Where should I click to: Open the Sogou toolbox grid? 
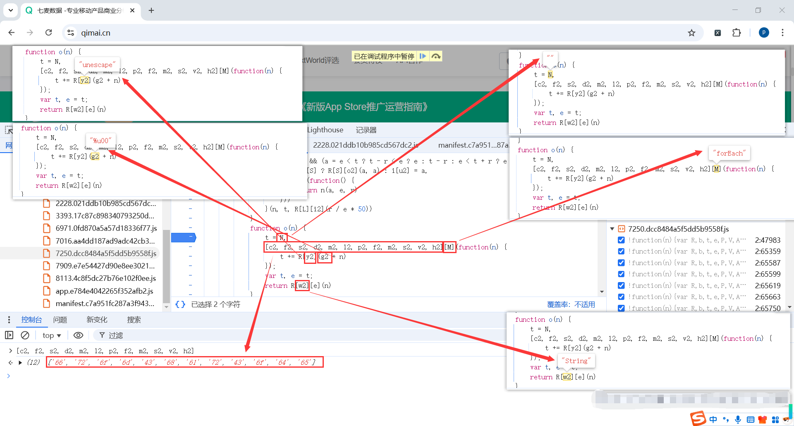[775, 420]
